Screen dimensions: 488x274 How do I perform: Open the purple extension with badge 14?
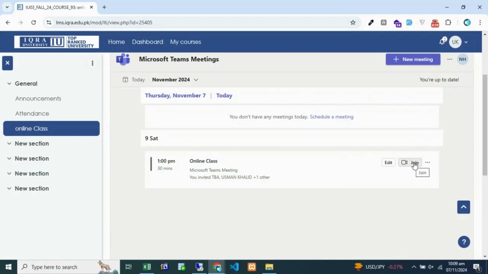(397, 23)
